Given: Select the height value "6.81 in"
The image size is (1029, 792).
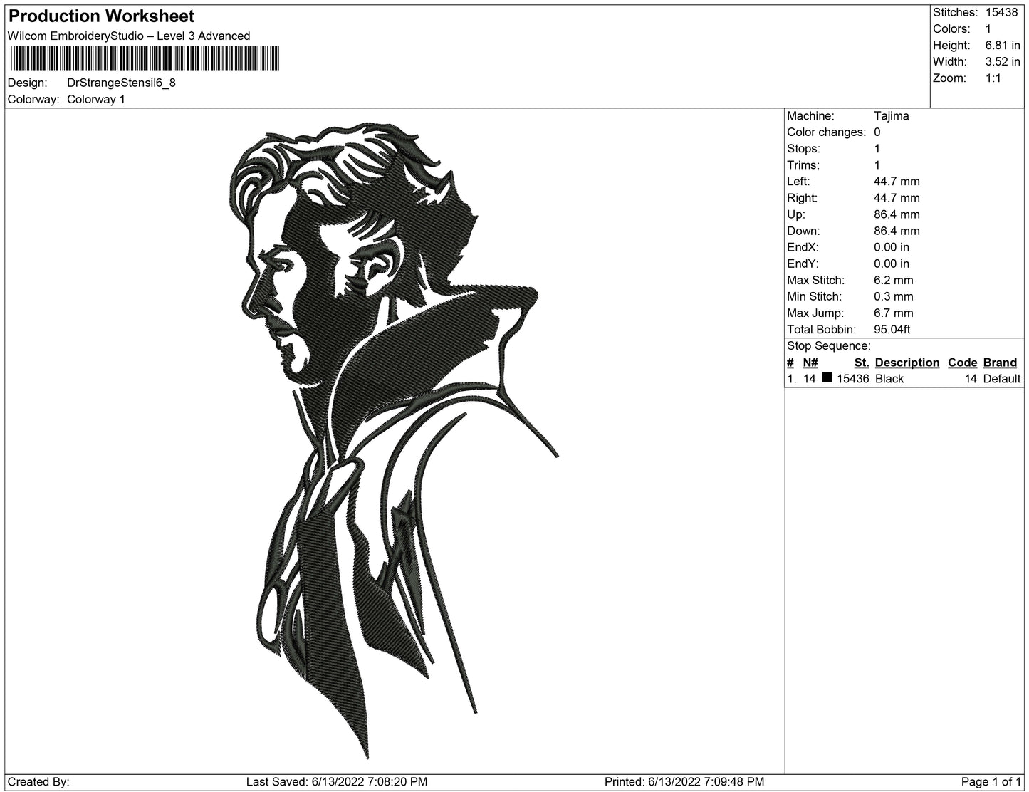Looking at the screenshot, I should point(1003,46).
